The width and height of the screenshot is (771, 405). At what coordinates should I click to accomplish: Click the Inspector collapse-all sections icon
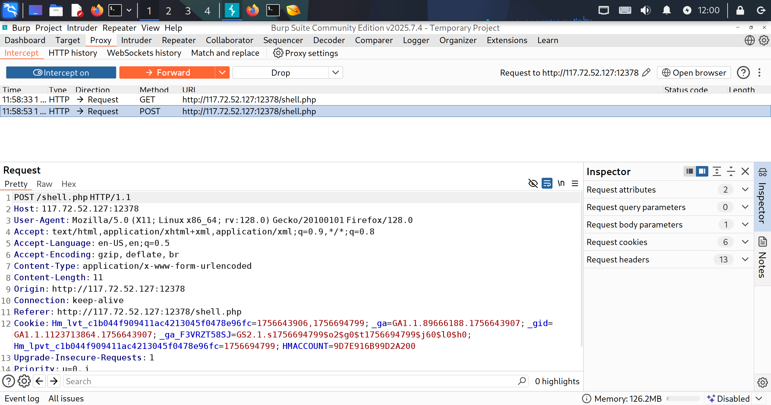pos(731,171)
